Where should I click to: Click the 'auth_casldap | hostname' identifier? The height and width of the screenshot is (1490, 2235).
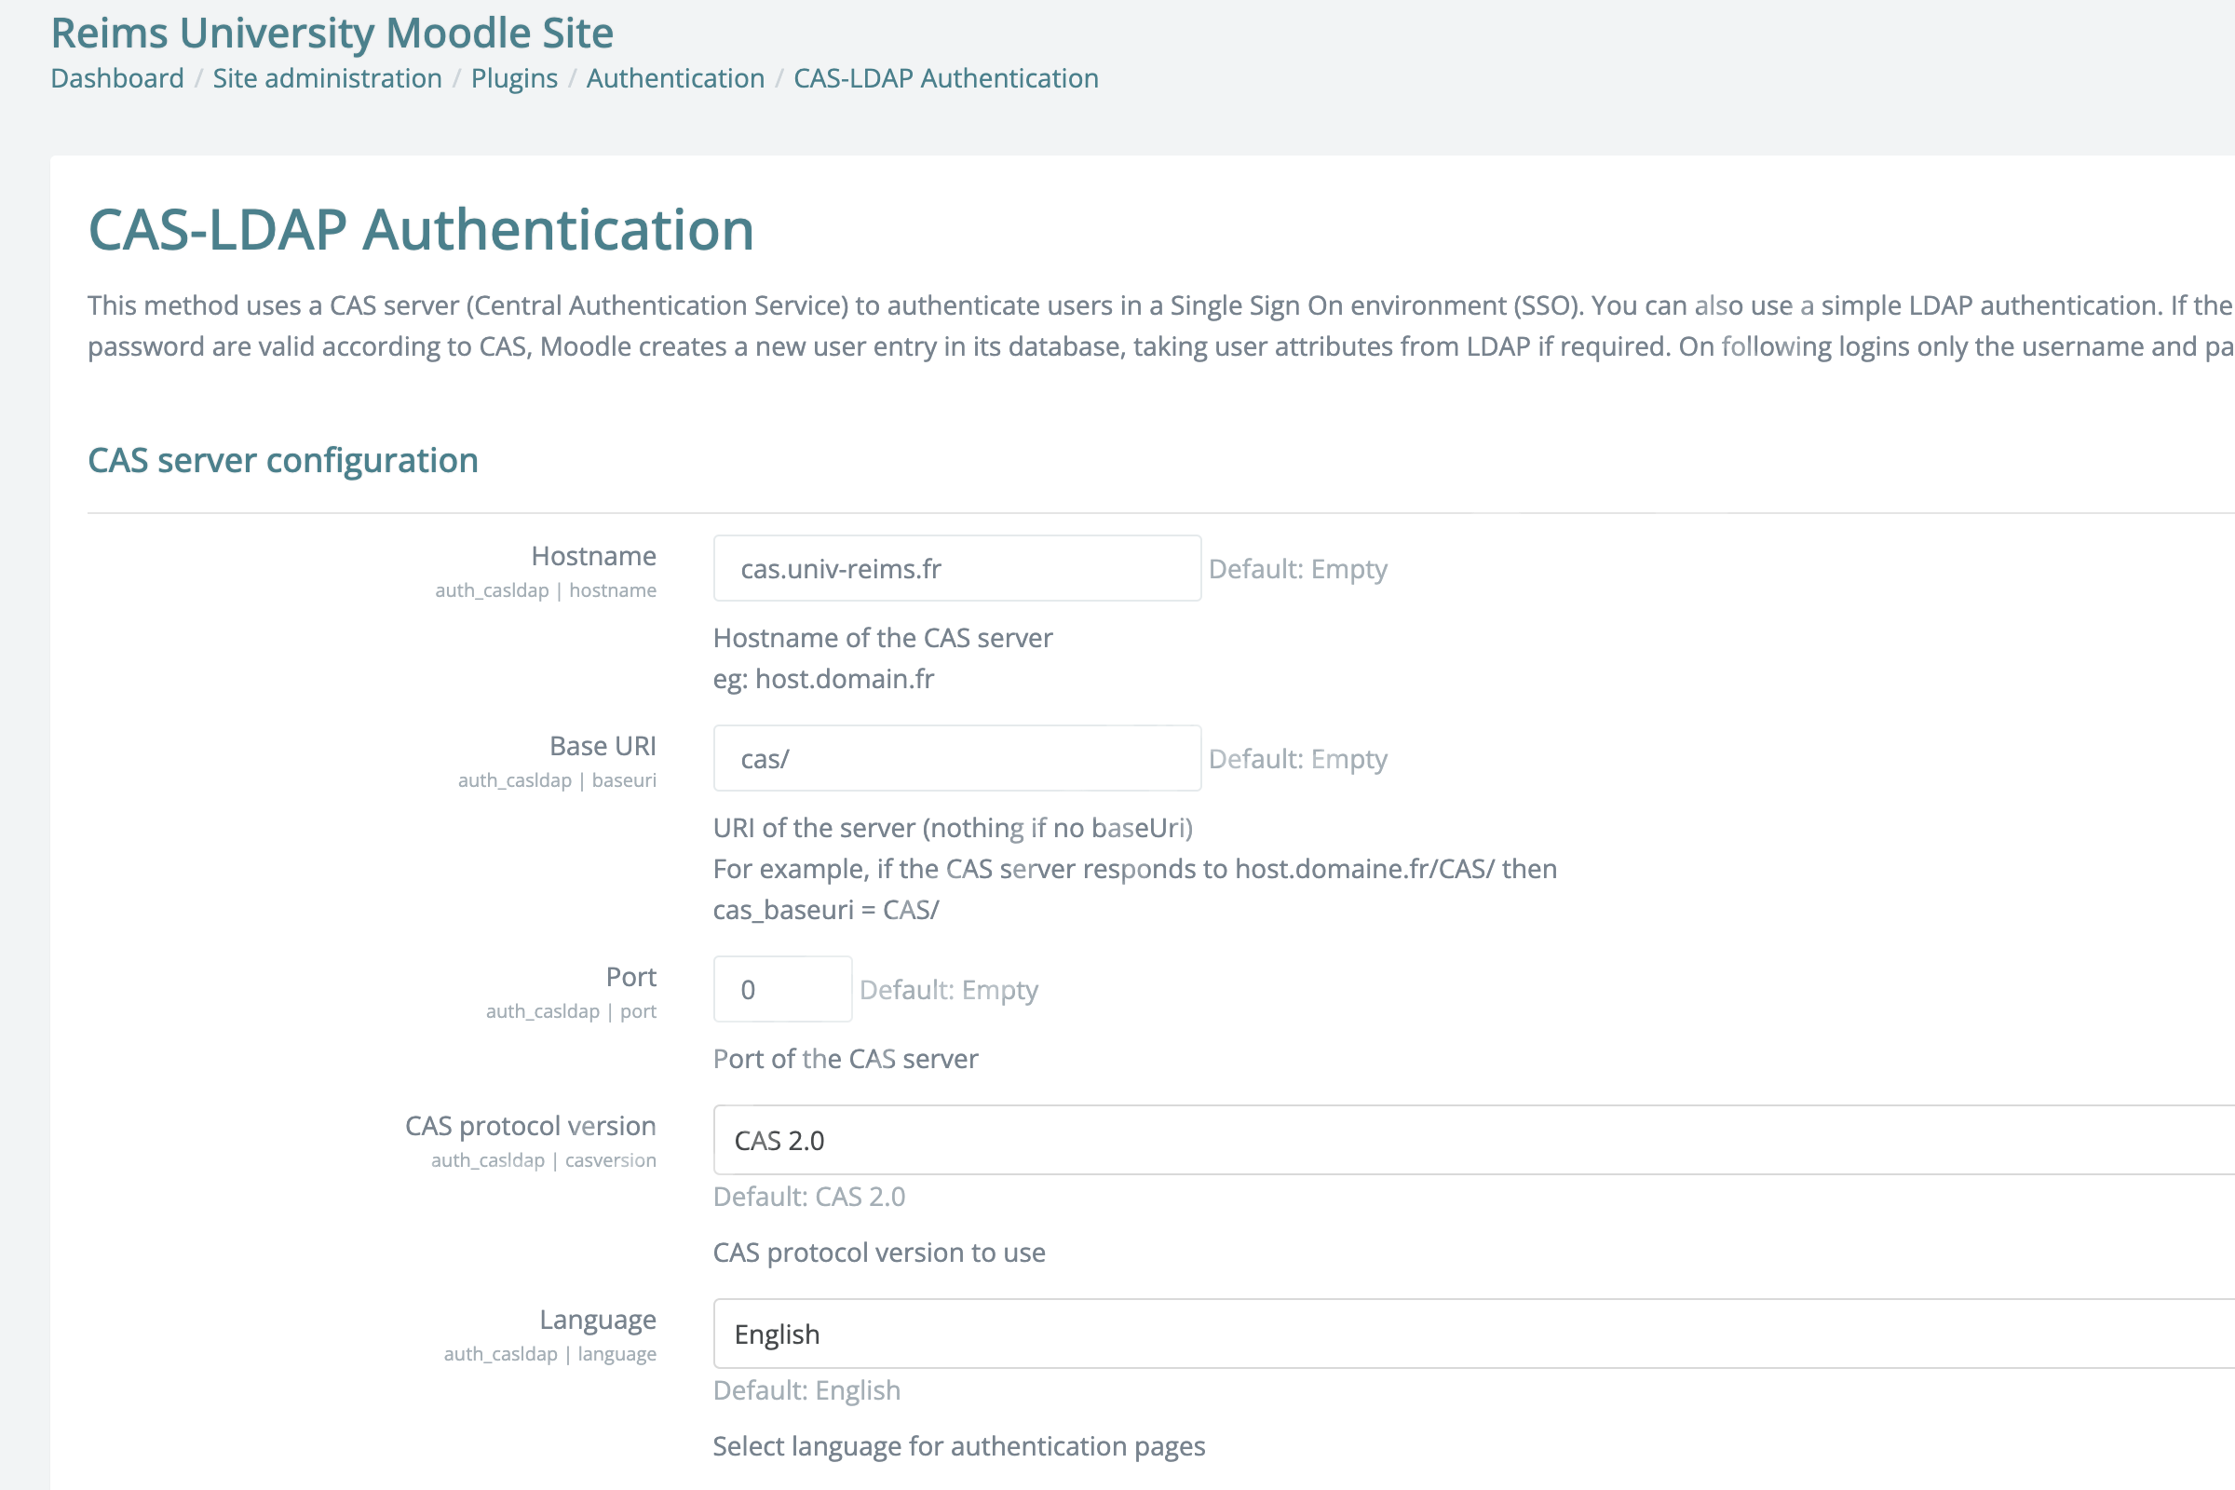click(x=546, y=590)
